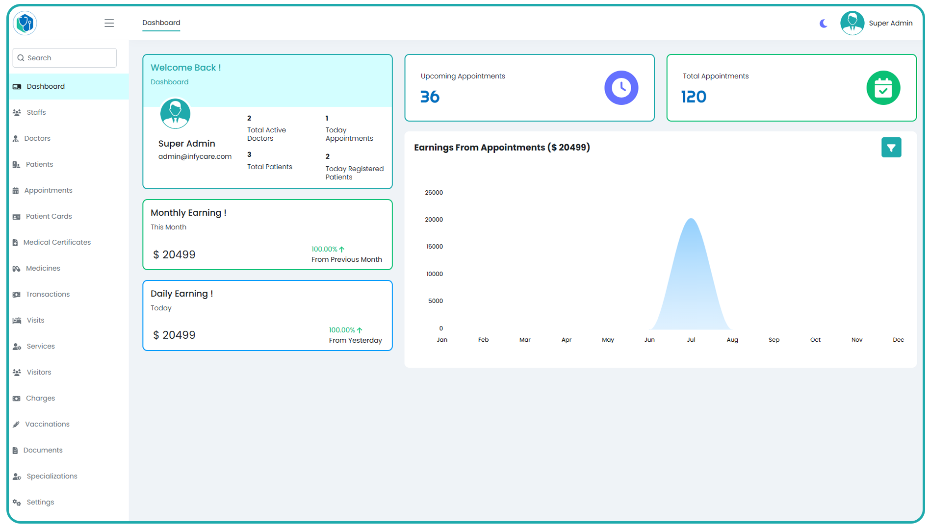Click the Specializations sidebar icon
The height and width of the screenshot is (529, 930).
tap(17, 477)
